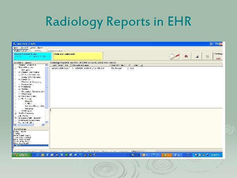Click the greyed icon left of Postings

(207, 56)
